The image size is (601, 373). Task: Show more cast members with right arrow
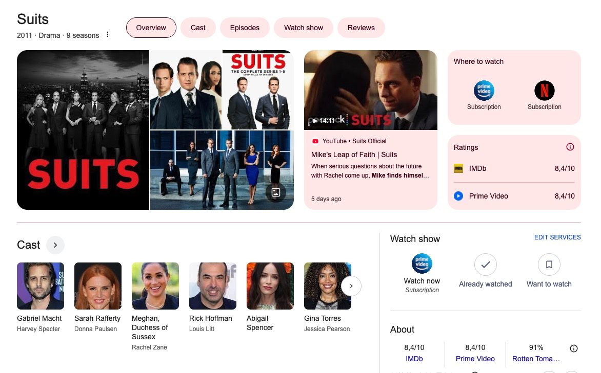click(351, 286)
